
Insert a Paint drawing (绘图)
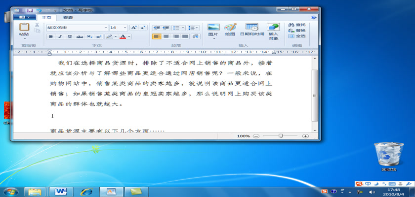[230, 29]
